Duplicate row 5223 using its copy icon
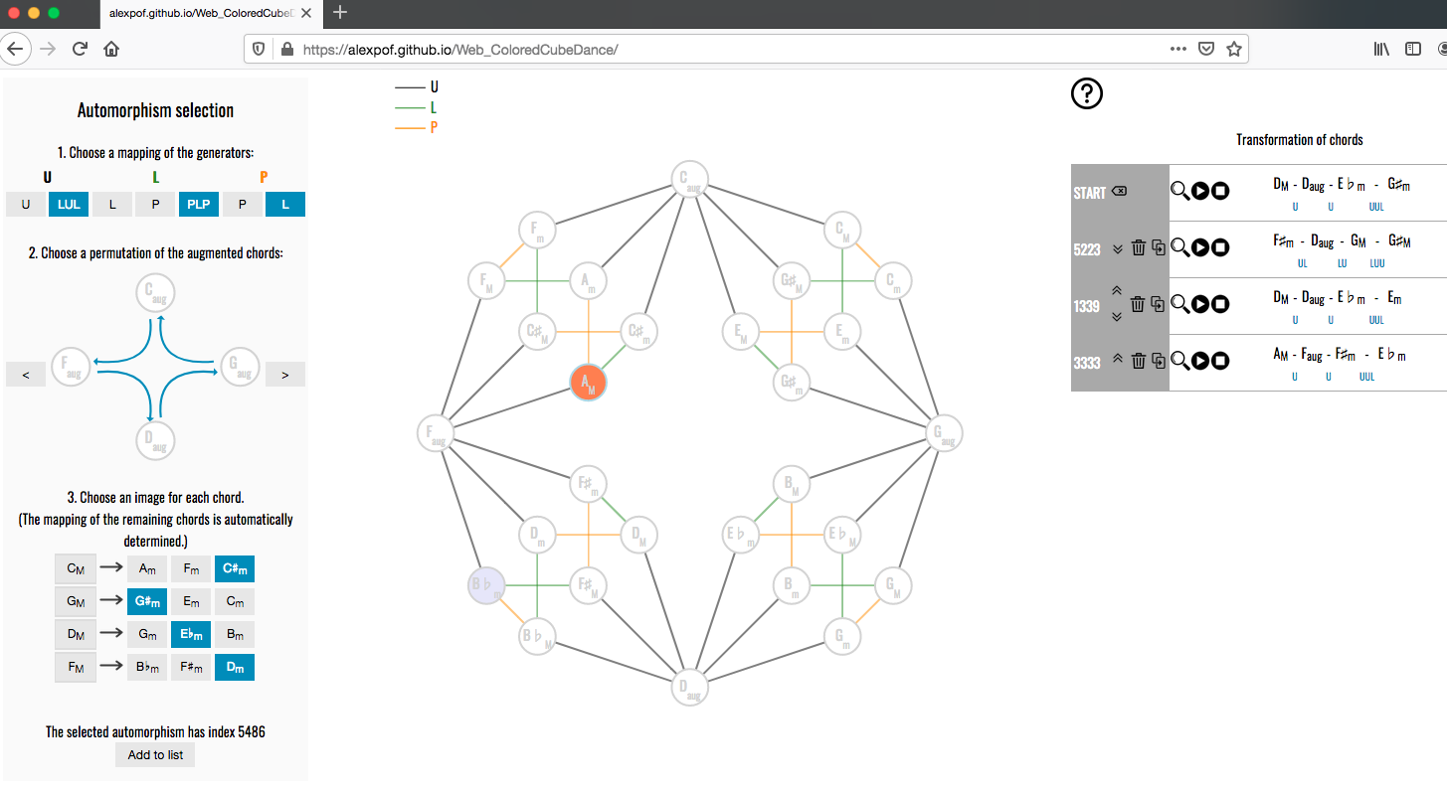This screenshot has height=794, width=1447. pos(1159,247)
